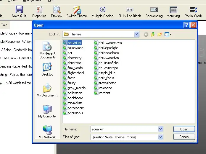Add a Multiple Choice question
This screenshot has height=154, width=206.
coord(102,12)
